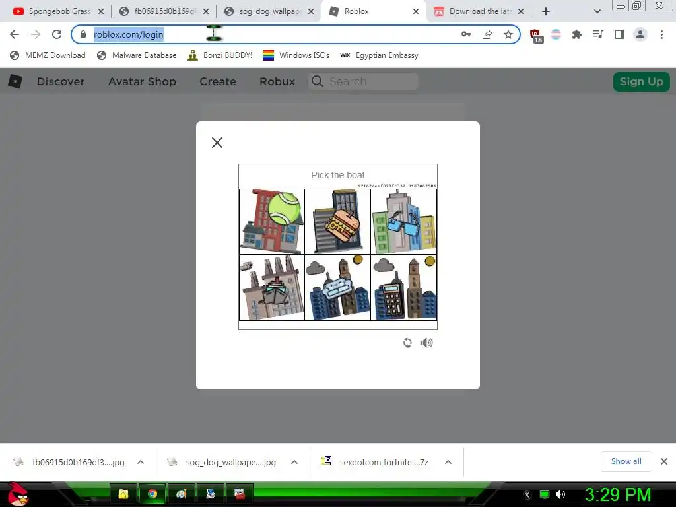
Task: Pick the tile with the tennis ball
Action: tap(272, 222)
